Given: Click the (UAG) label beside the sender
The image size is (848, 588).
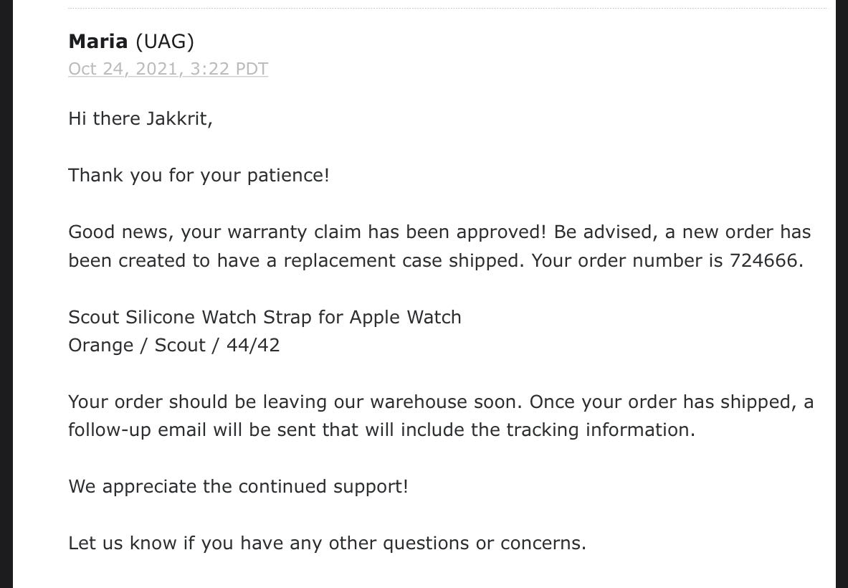Looking at the screenshot, I should [x=164, y=42].
